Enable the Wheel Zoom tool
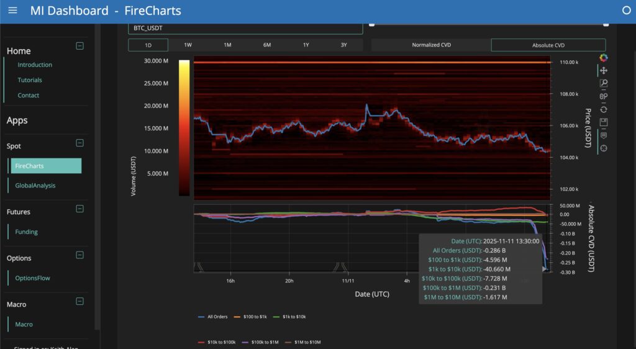The image size is (636, 349). (x=603, y=96)
